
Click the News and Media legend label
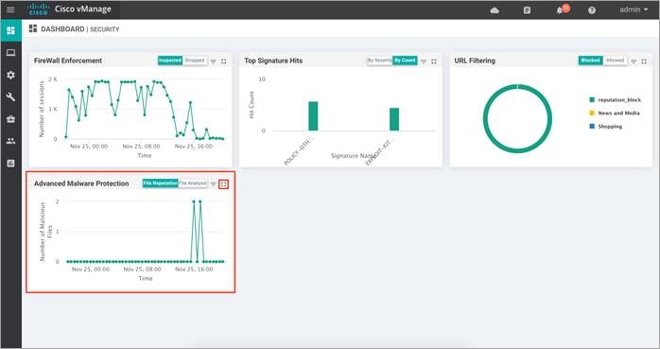pyautogui.click(x=618, y=113)
